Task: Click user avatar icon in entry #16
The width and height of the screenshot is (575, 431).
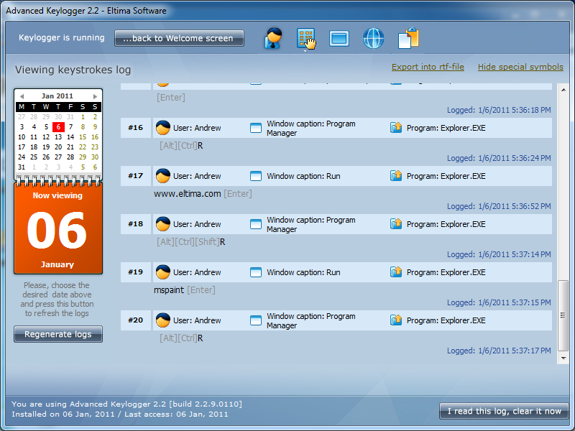Action: click(x=163, y=128)
